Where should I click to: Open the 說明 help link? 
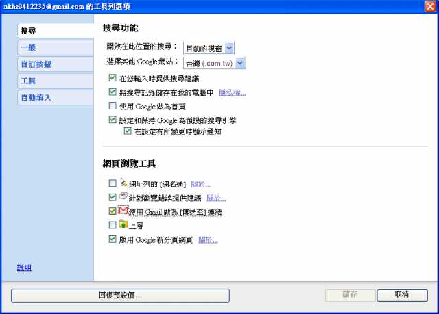[25, 267]
